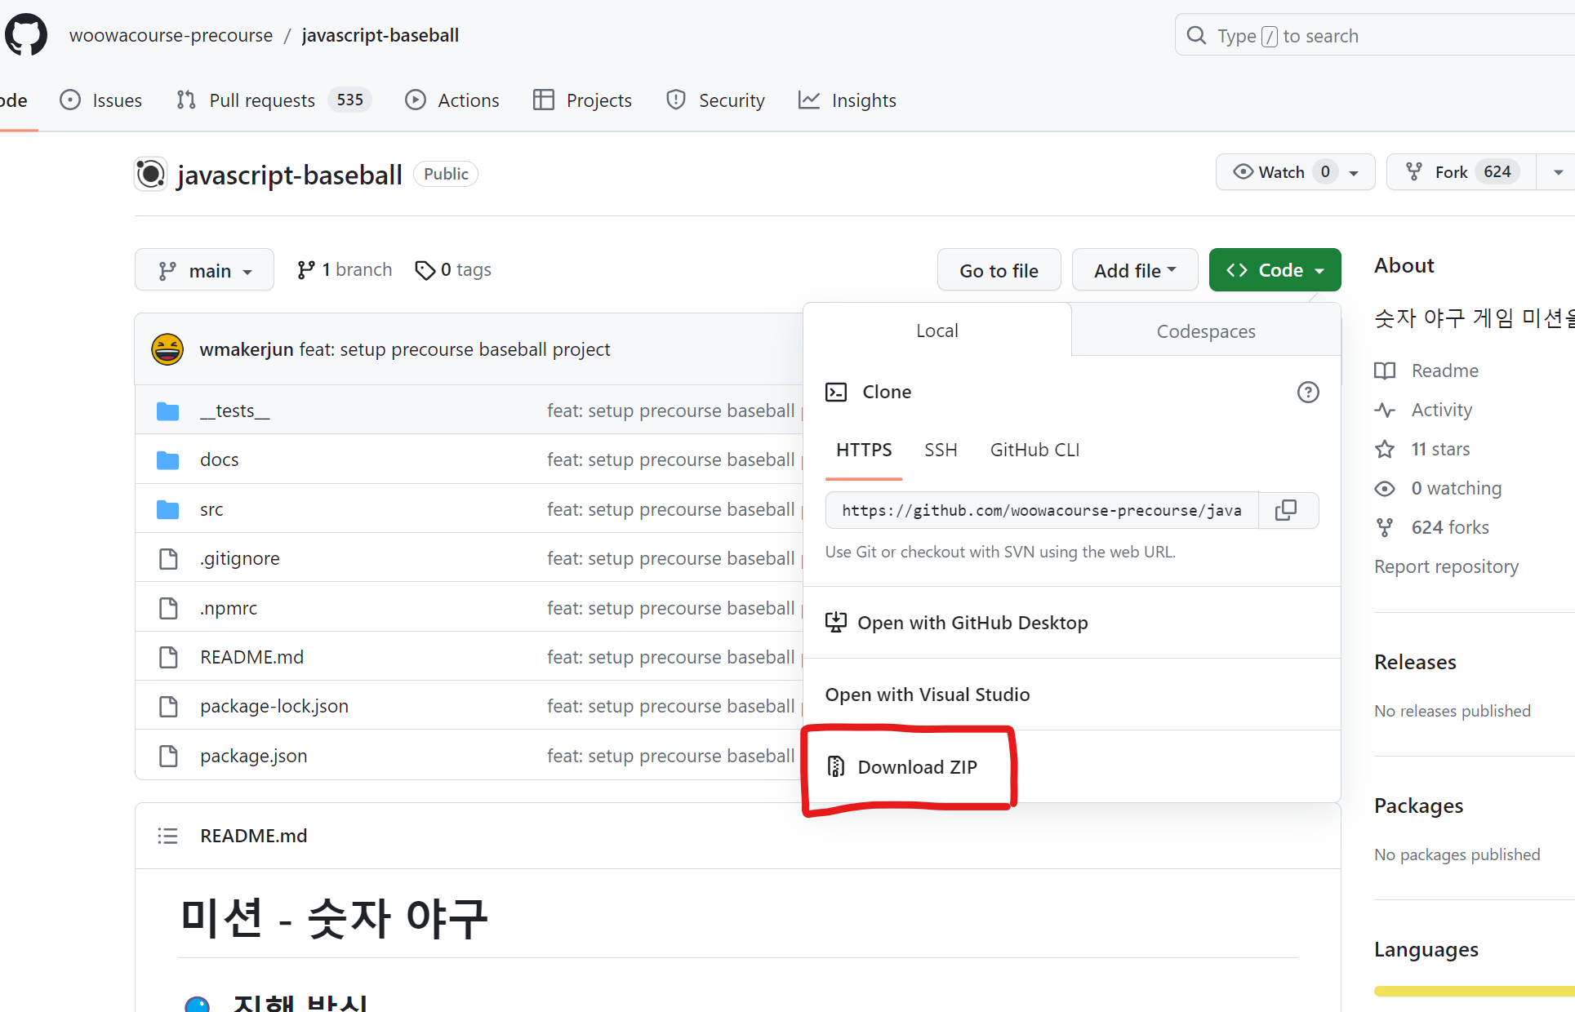This screenshot has width=1575, height=1012.
Task: Click the yellow JavaScript language bar
Action: pyautogui.click(x=1475, y=991)
